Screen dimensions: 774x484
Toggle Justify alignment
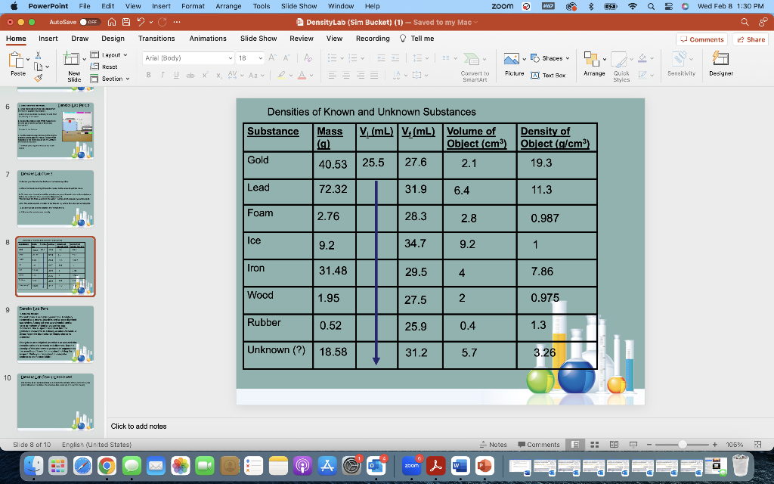[374, 75]
